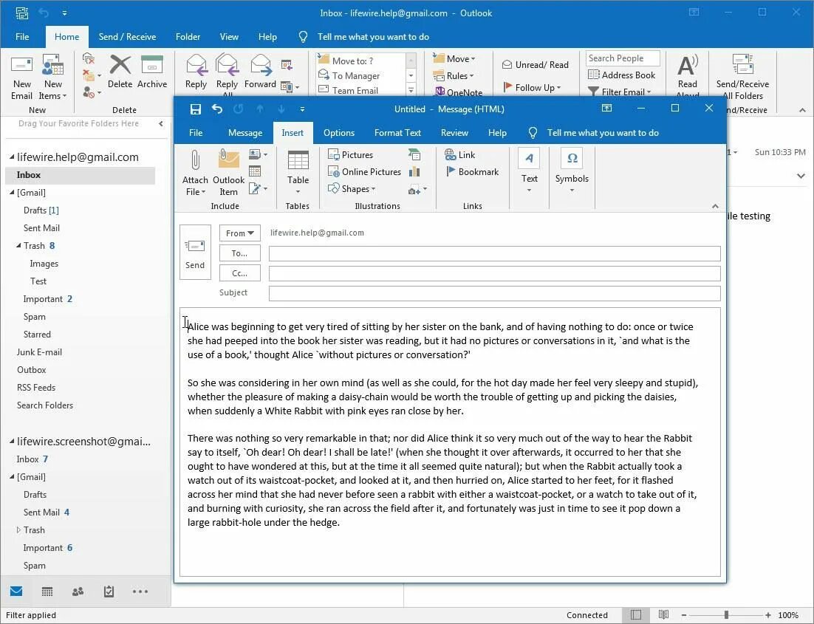This screenshot has width=814, height=624.
Task: Insert a SmartArt graphic
Action: click(x=414, y=154)
